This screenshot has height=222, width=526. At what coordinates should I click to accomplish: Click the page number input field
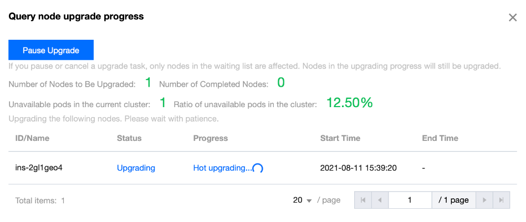pyautogui.click(x=410, y=200)
